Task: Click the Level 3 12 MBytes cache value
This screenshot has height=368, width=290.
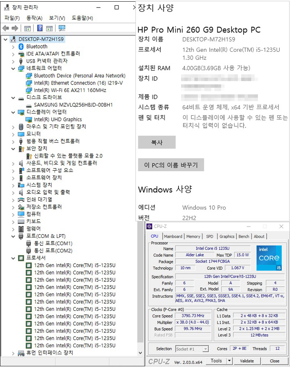Action: [x=259, y=335]
